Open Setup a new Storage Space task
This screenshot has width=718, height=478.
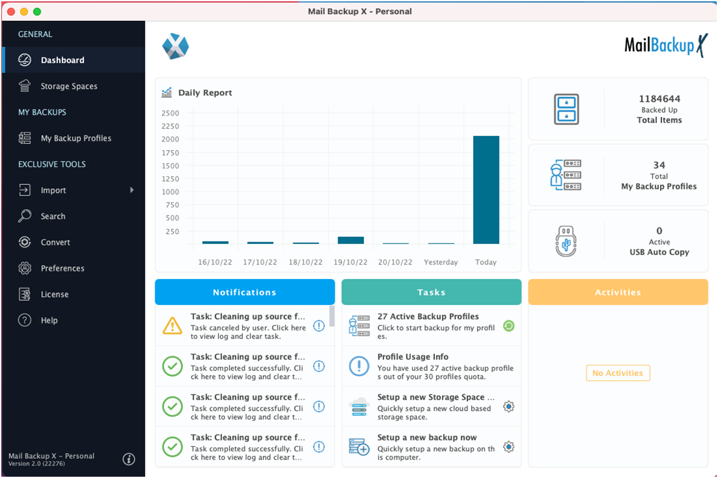point(431,407)
